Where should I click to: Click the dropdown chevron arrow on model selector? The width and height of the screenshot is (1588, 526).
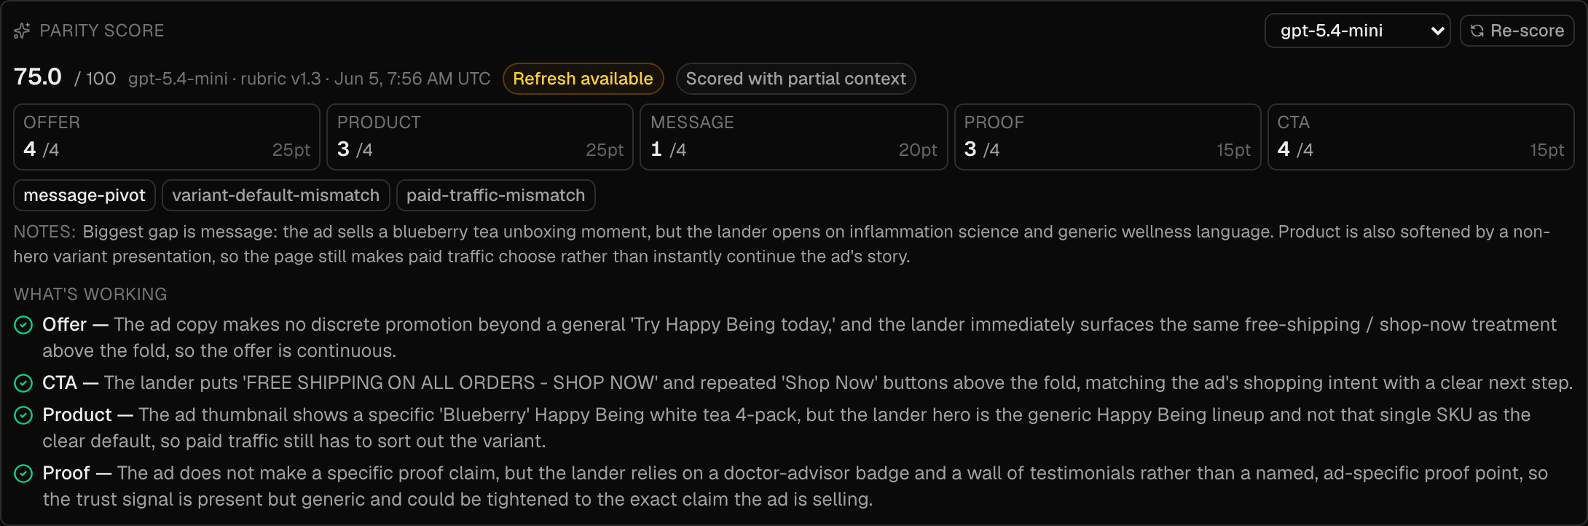pyautogui.click(x=1437, y=31)
